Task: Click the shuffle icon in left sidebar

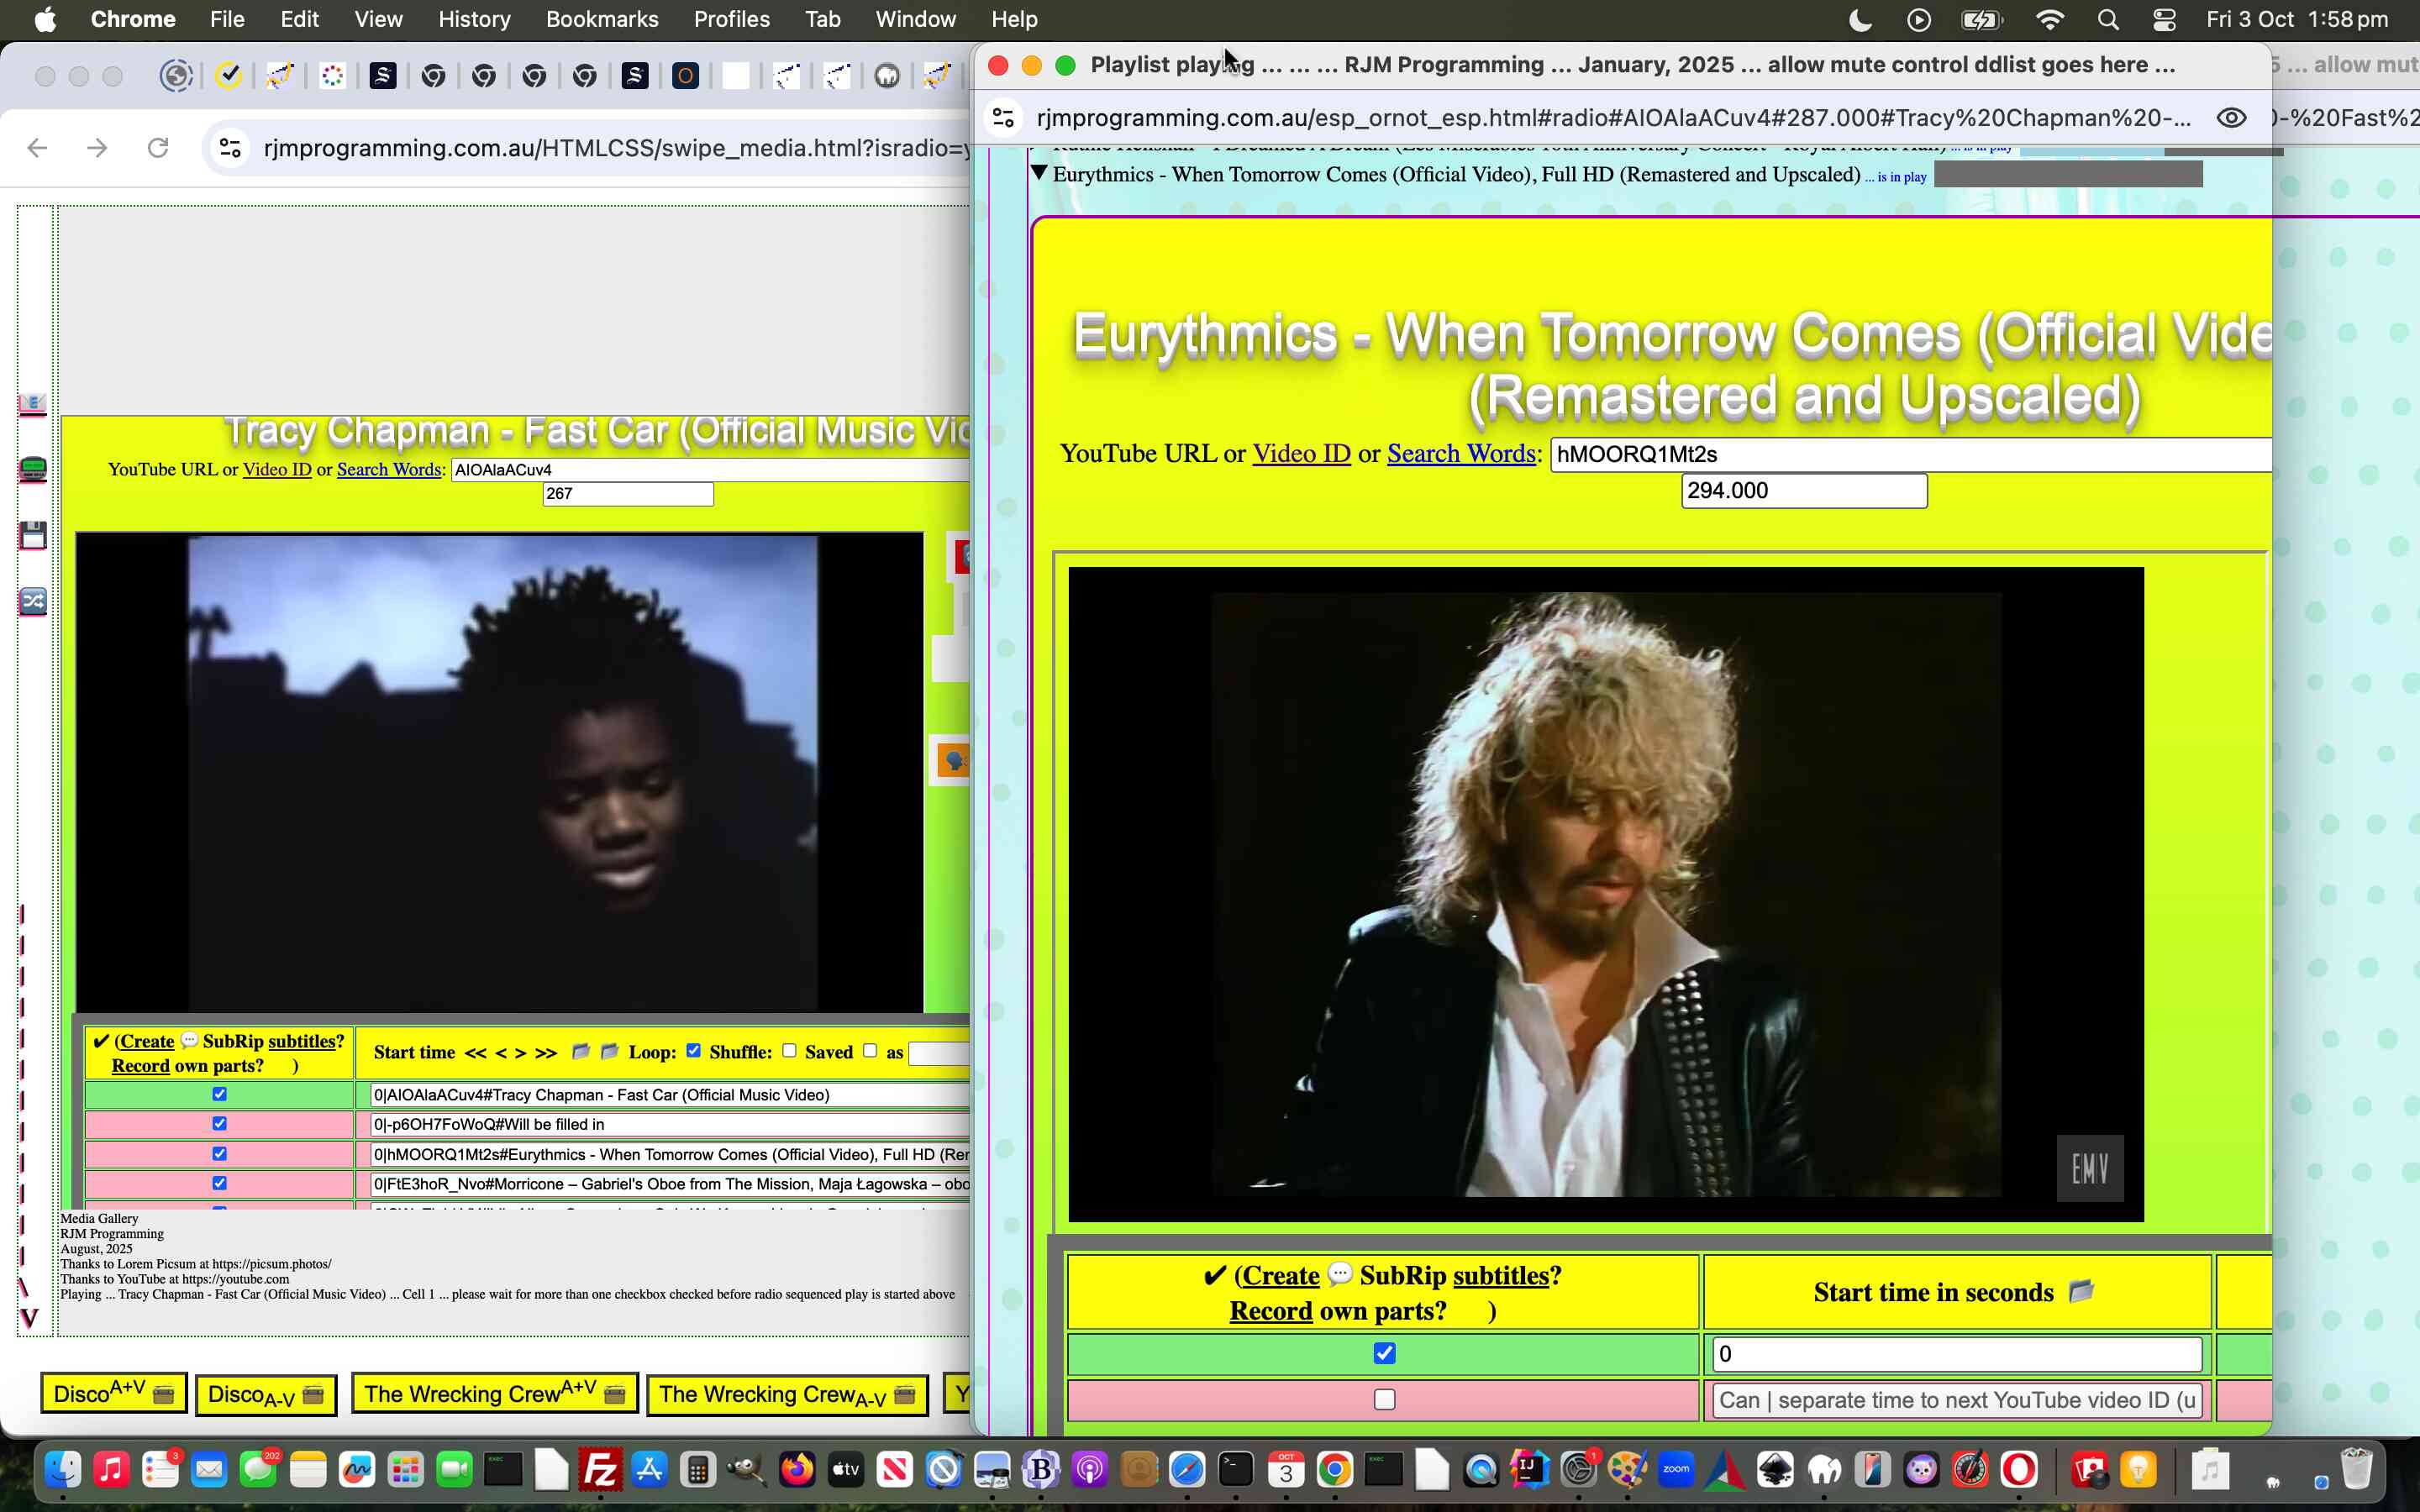Action: [x=33, y=601]
